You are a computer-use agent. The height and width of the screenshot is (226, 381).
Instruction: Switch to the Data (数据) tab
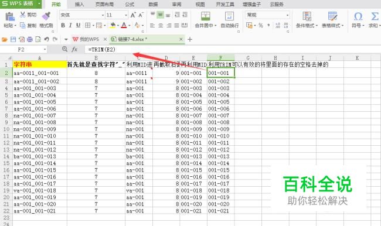(153, 4)
